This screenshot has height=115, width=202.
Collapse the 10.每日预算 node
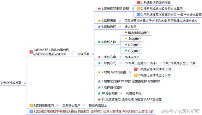click(x=121, y=93)
